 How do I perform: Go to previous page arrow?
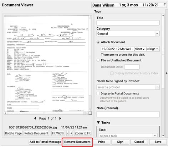pos(35,118)
